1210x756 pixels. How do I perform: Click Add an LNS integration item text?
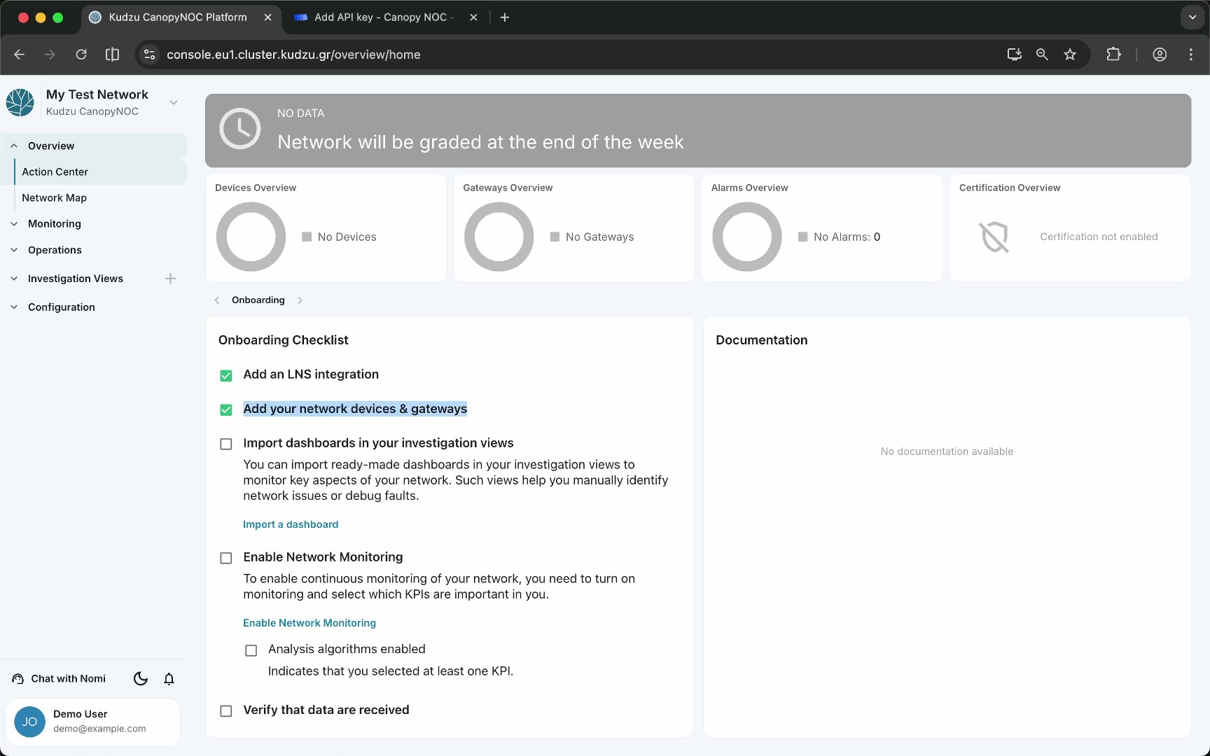[311, 374]
